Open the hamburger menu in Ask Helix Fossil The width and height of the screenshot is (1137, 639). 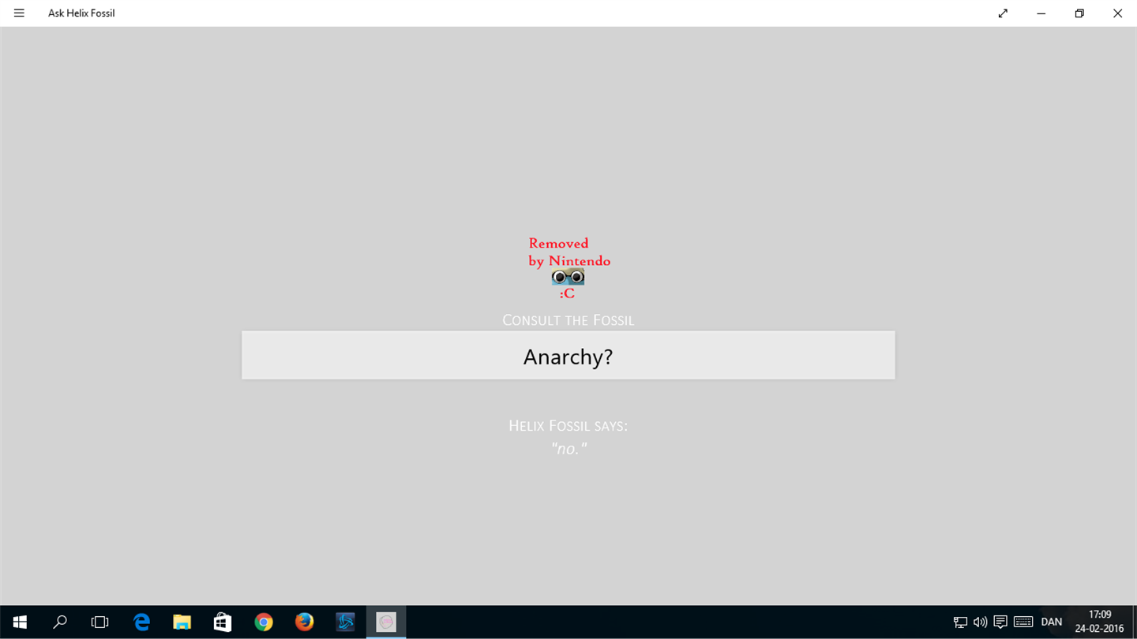[19, 13]
